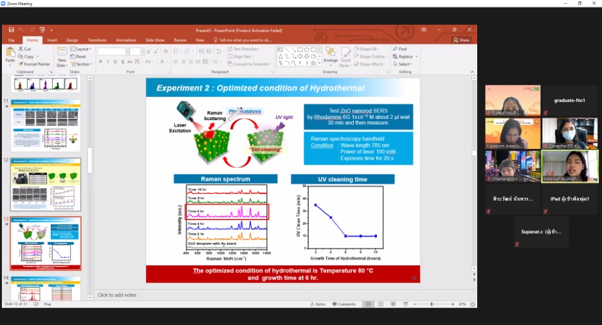Toggle Strikethrough text formatting
Screen dimensions: 602x325
130,61
